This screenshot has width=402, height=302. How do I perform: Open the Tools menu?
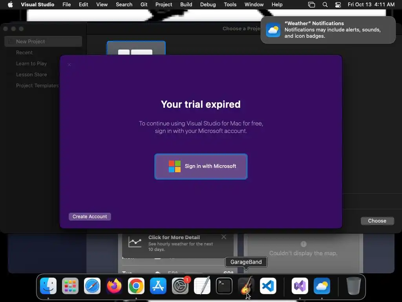coord(230,5)
